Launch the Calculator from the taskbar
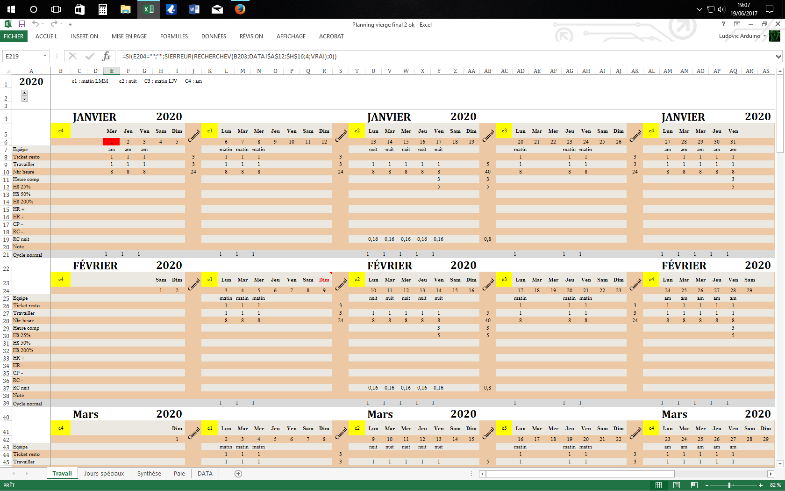 point(102,9)
